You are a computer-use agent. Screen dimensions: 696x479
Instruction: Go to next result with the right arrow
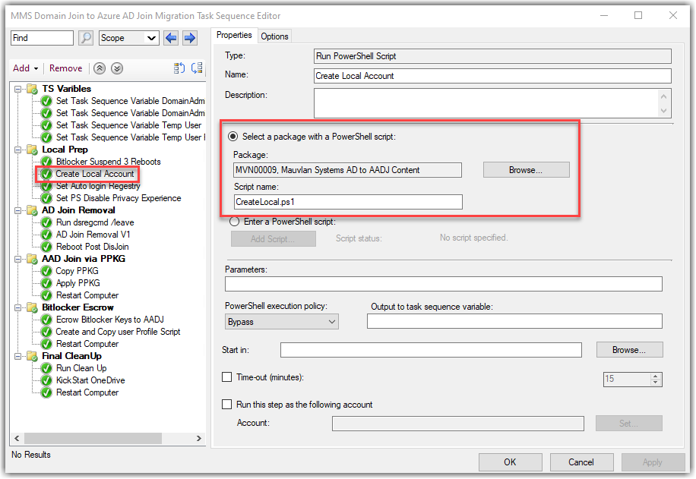tap(189, 38)
